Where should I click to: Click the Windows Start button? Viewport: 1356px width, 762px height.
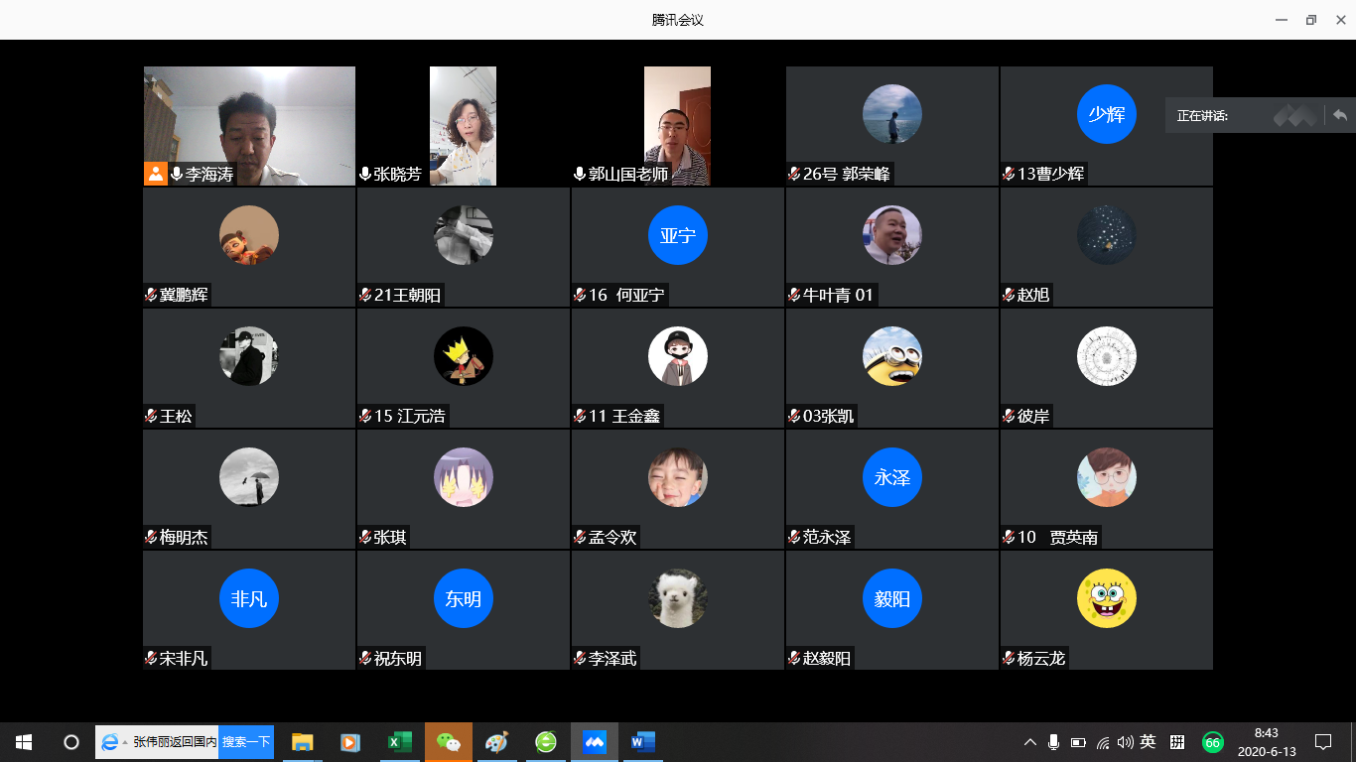tap(24, 742)
